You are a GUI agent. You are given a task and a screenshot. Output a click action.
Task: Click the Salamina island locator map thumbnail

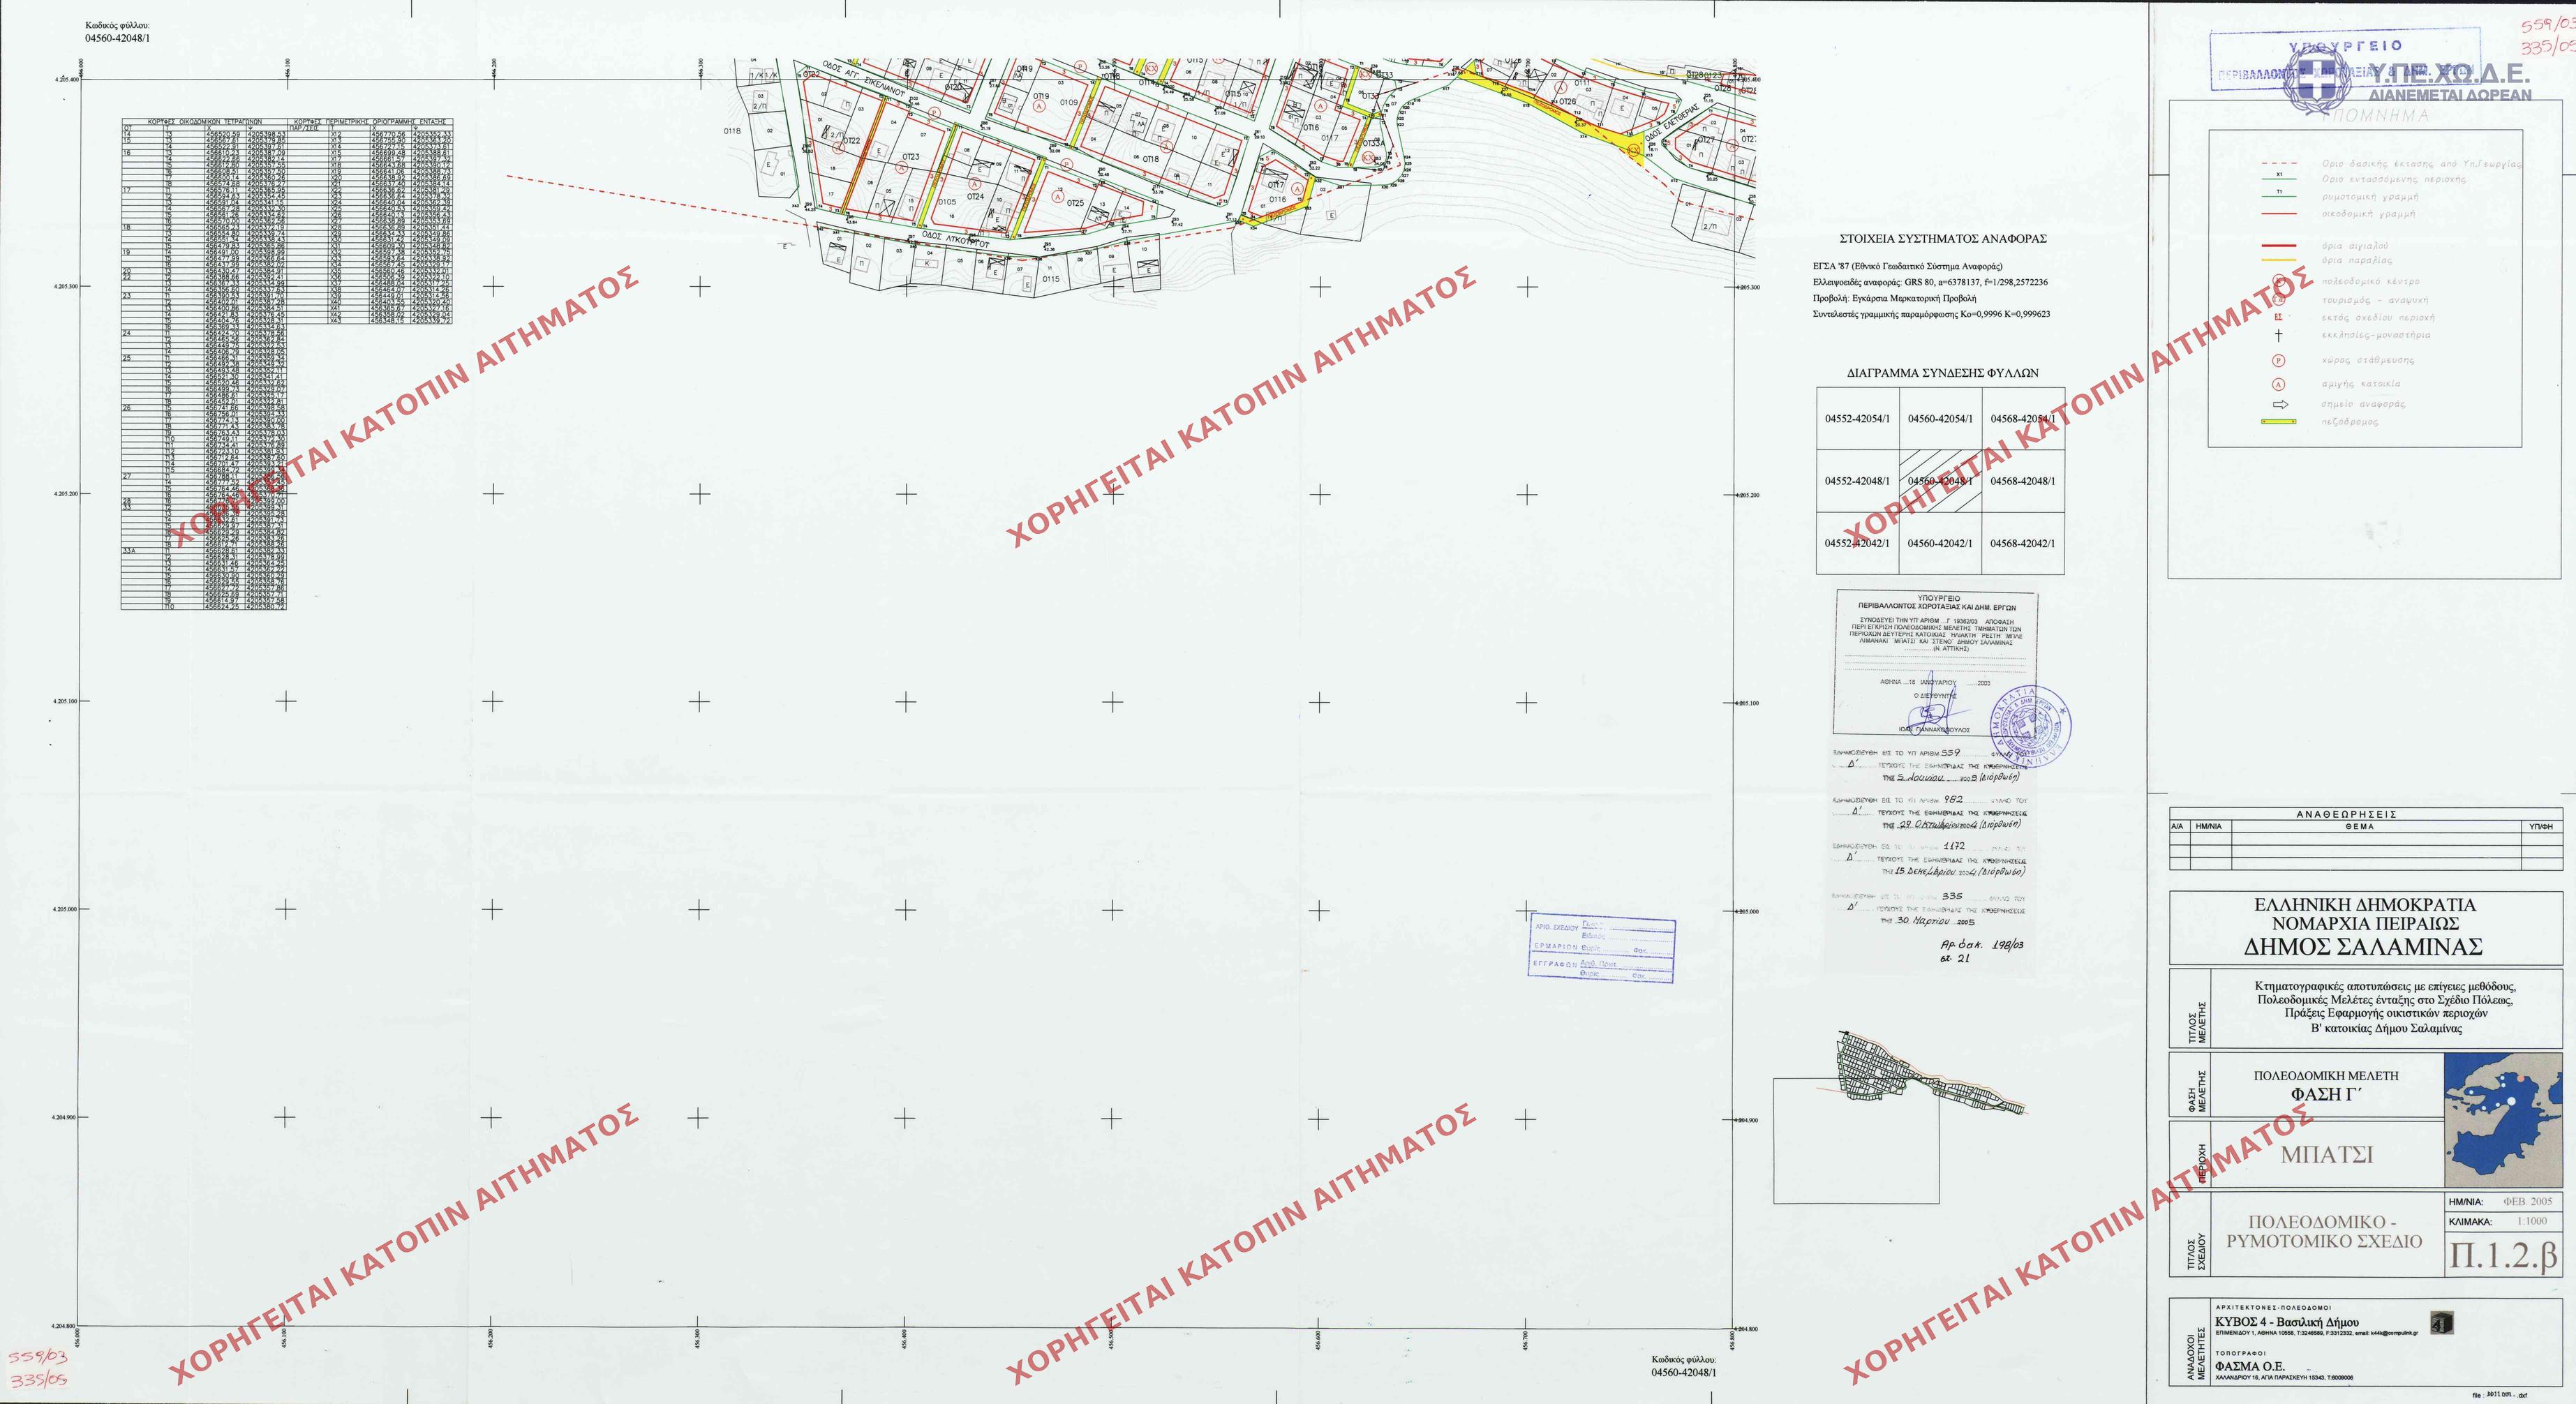coord(2503,1120)
